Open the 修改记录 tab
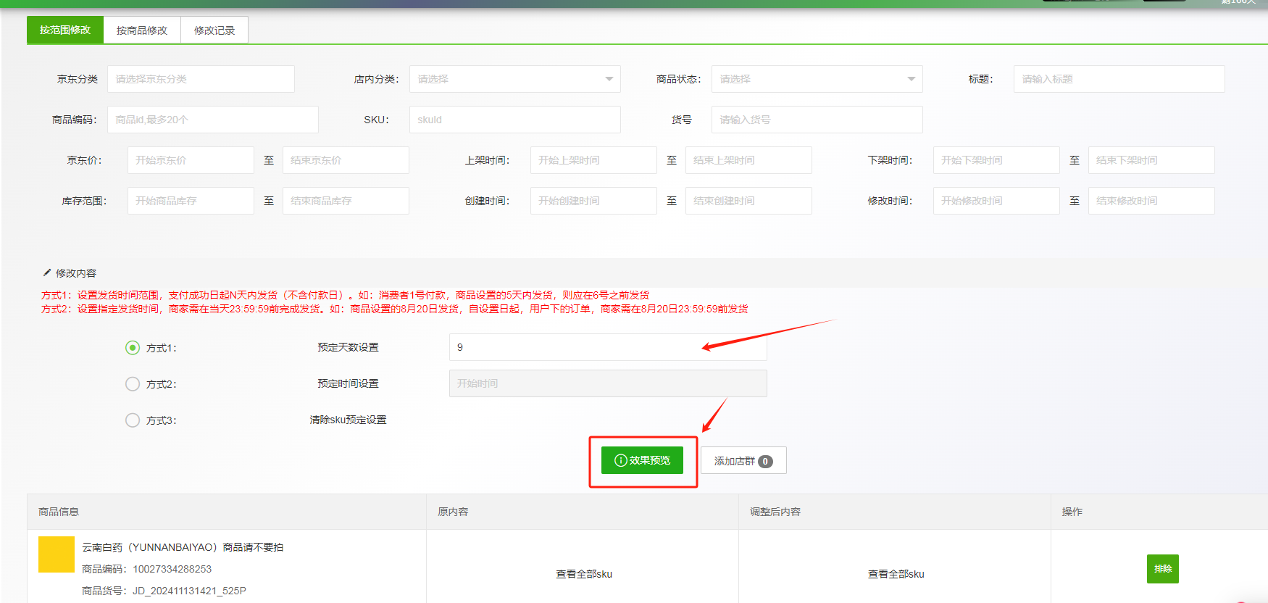The image size is (1268, 603). 214,30
